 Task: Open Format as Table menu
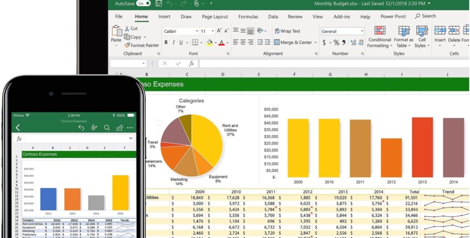404,37
